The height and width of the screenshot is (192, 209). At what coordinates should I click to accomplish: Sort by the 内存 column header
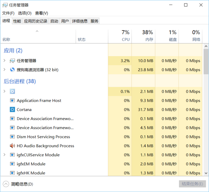pos(144,36)
